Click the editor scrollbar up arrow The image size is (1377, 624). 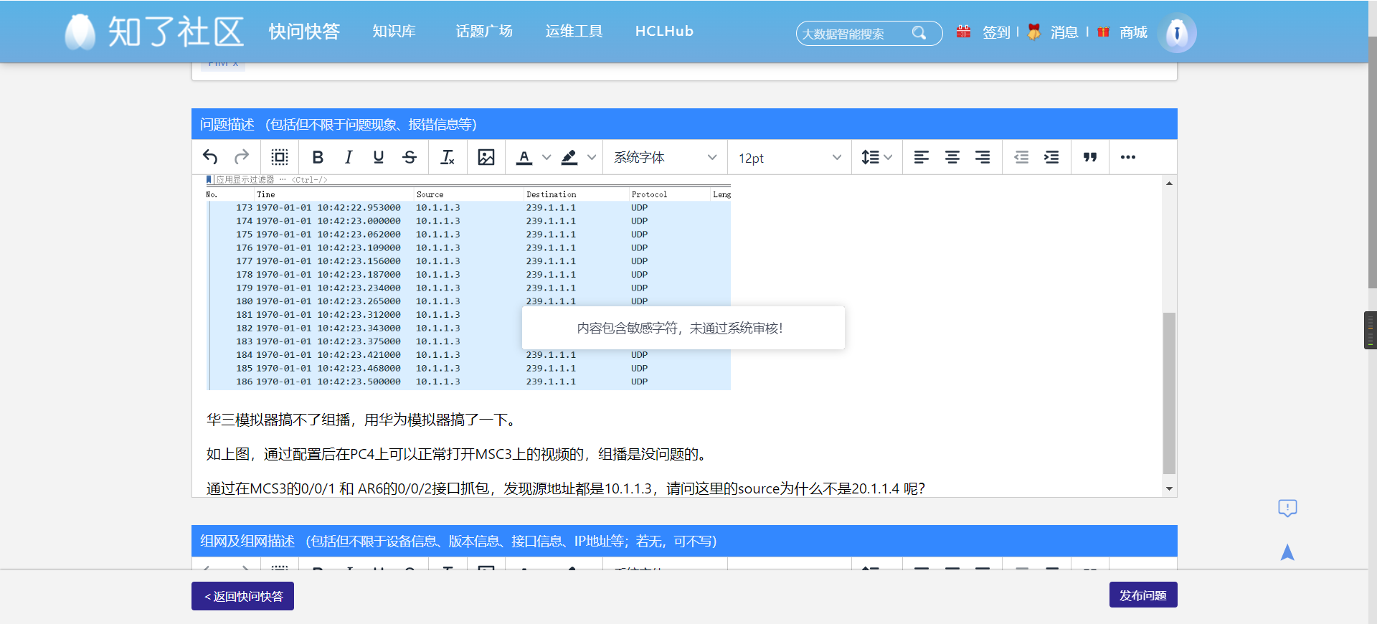[x=1169, y=184]
